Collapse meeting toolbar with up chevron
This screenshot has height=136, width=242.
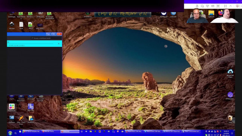231,6
